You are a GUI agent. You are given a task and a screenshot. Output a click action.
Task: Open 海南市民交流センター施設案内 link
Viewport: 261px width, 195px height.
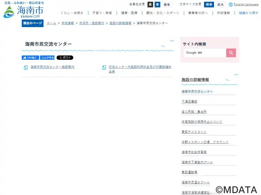click(52, 67)
